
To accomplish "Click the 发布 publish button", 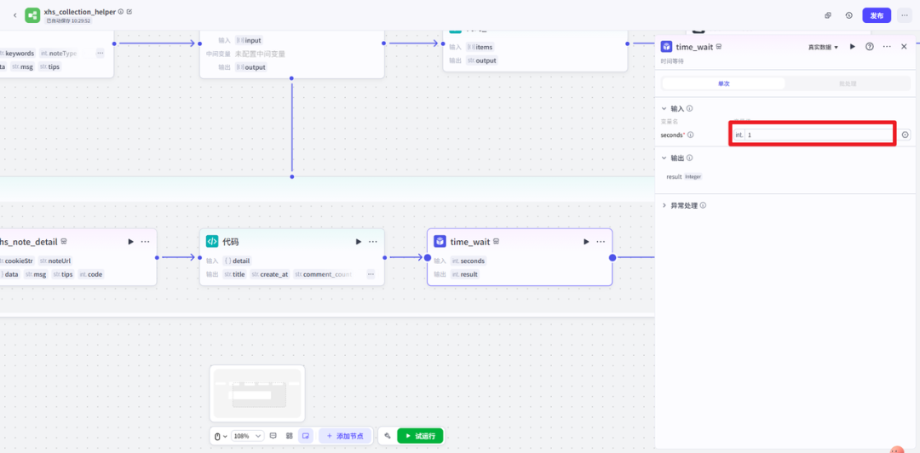I will (877, 15).
